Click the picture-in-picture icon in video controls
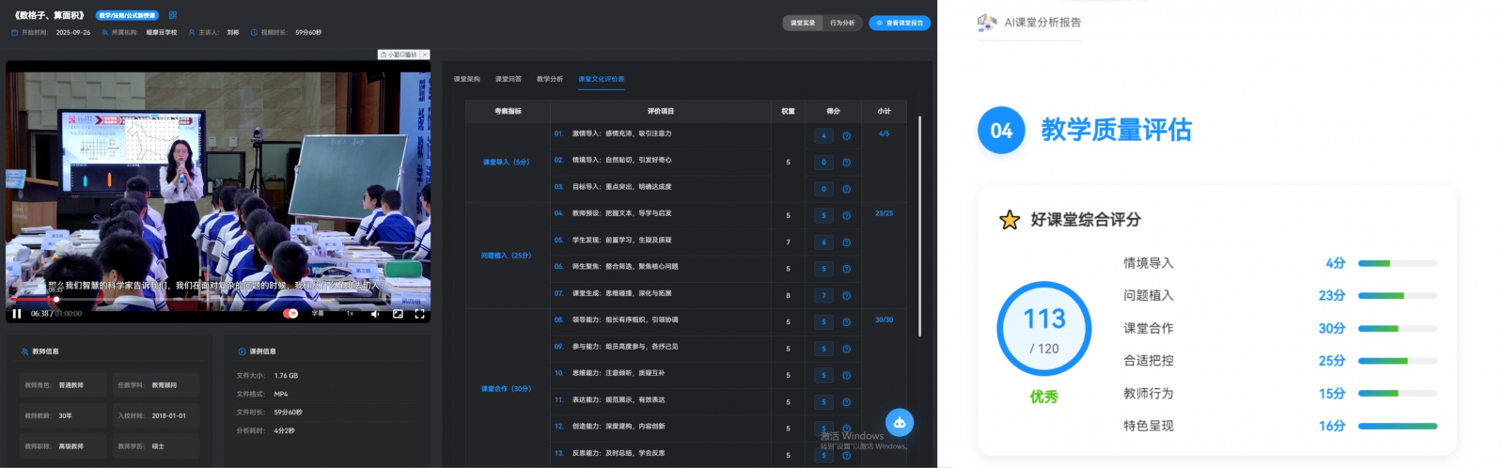Screen dimensions: 1504x468 click(398, 314)
